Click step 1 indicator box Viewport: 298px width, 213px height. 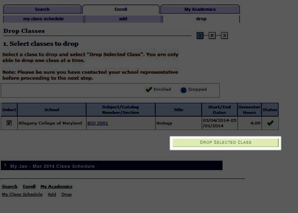click(200, 35)
